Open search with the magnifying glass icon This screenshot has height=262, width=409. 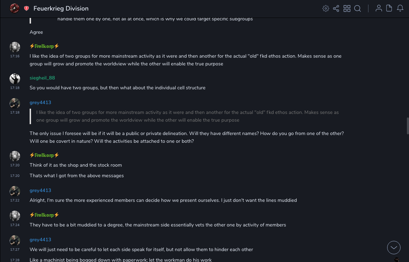(358, 8)
